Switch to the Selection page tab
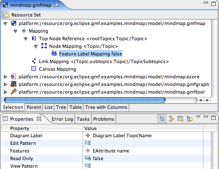This screenshot has width=219, height=169. pyautogui.click(x=13, y=107)
